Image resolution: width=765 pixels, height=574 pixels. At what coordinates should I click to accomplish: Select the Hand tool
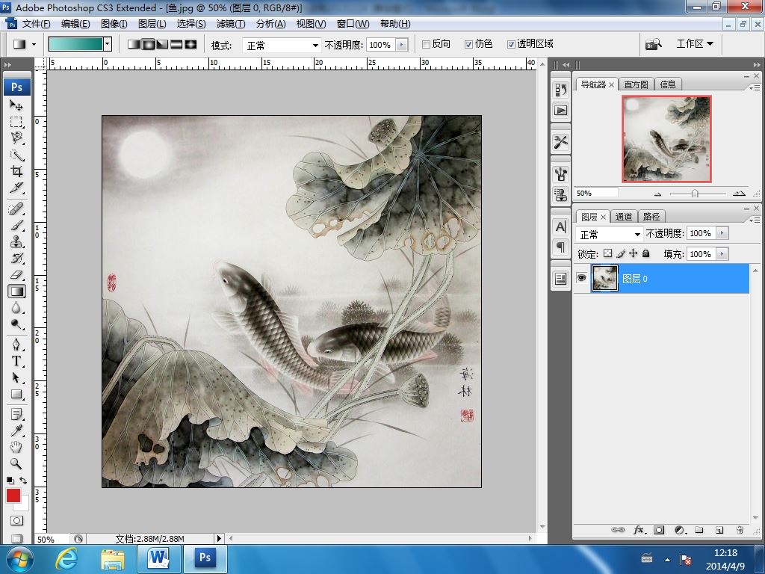16,447
